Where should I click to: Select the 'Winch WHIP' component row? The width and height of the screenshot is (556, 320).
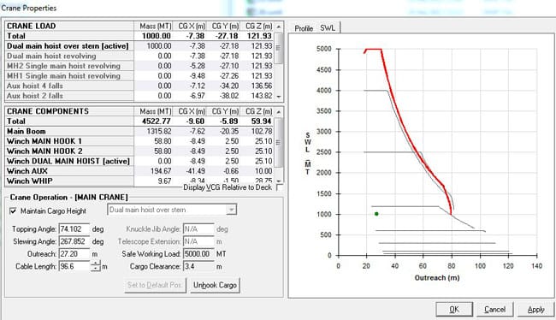click(x=139, y=181)
